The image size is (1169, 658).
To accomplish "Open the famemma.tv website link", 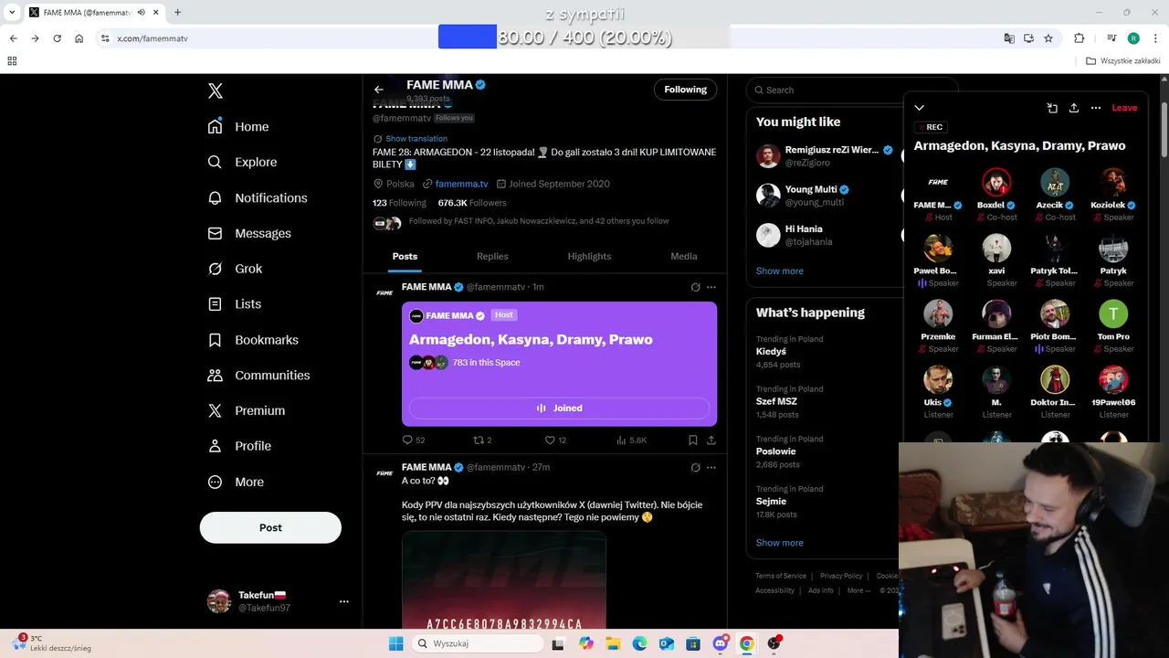I will 461,184.
